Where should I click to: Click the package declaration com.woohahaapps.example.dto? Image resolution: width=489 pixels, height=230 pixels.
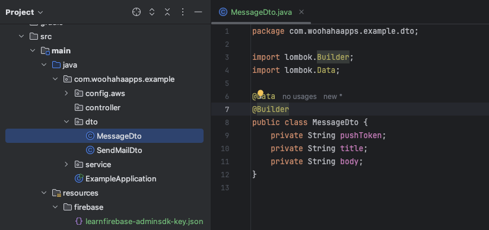point(351,31)
